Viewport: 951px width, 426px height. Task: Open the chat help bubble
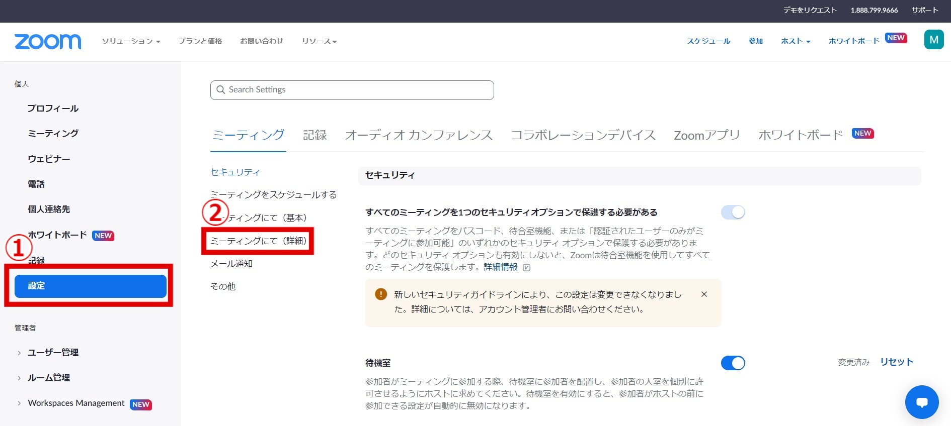(x=922, y=402)
